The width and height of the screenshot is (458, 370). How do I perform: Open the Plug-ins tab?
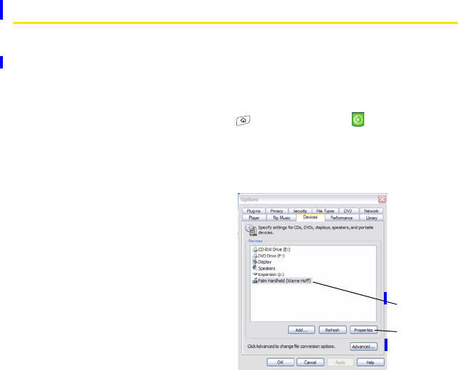254,210
